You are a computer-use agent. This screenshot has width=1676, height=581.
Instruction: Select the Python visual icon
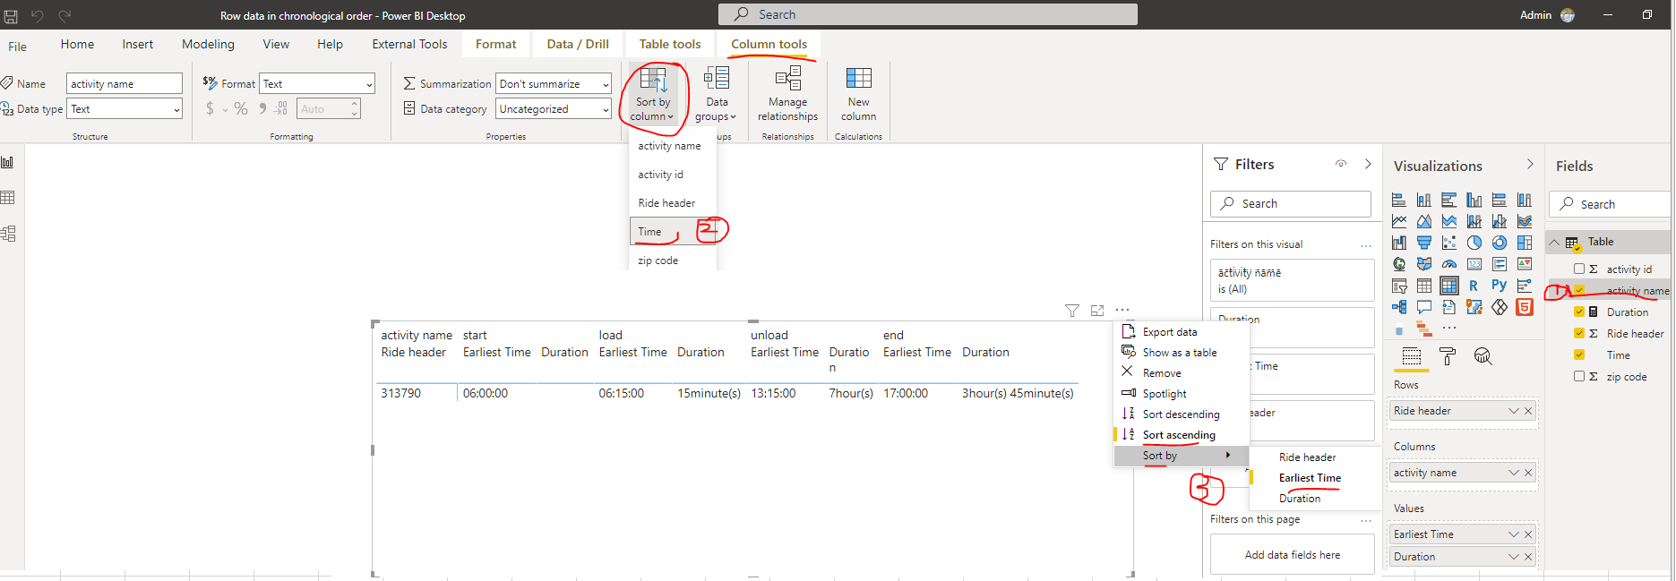pos(1500,286)
